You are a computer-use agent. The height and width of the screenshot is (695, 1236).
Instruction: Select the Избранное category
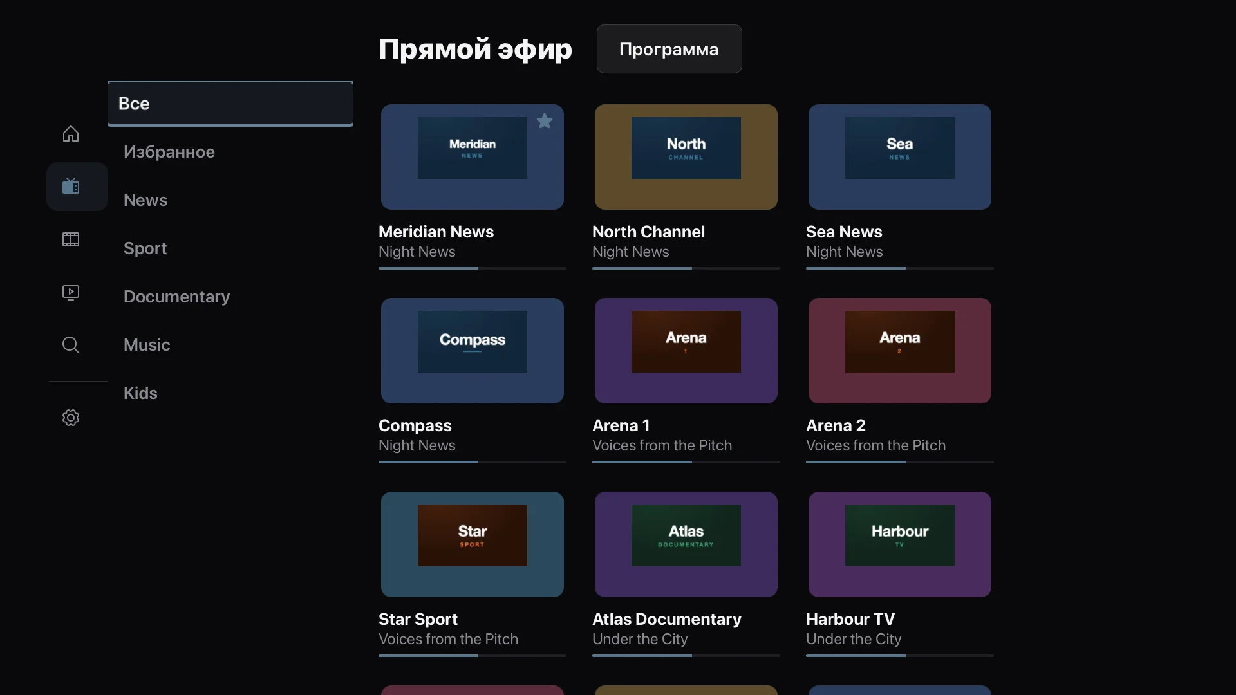click(x=169, y=152)
